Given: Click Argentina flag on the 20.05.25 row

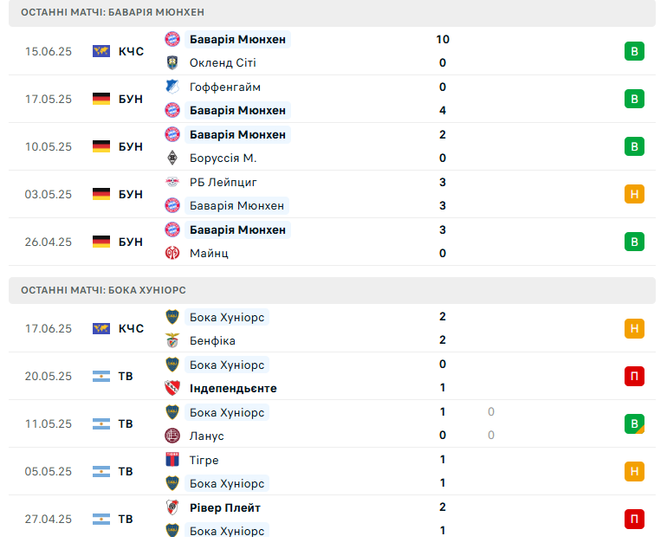Looking at the screenshot, I should [101, 376].
